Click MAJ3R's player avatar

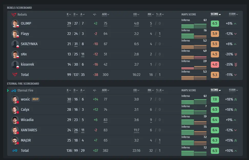coord(15,140)
